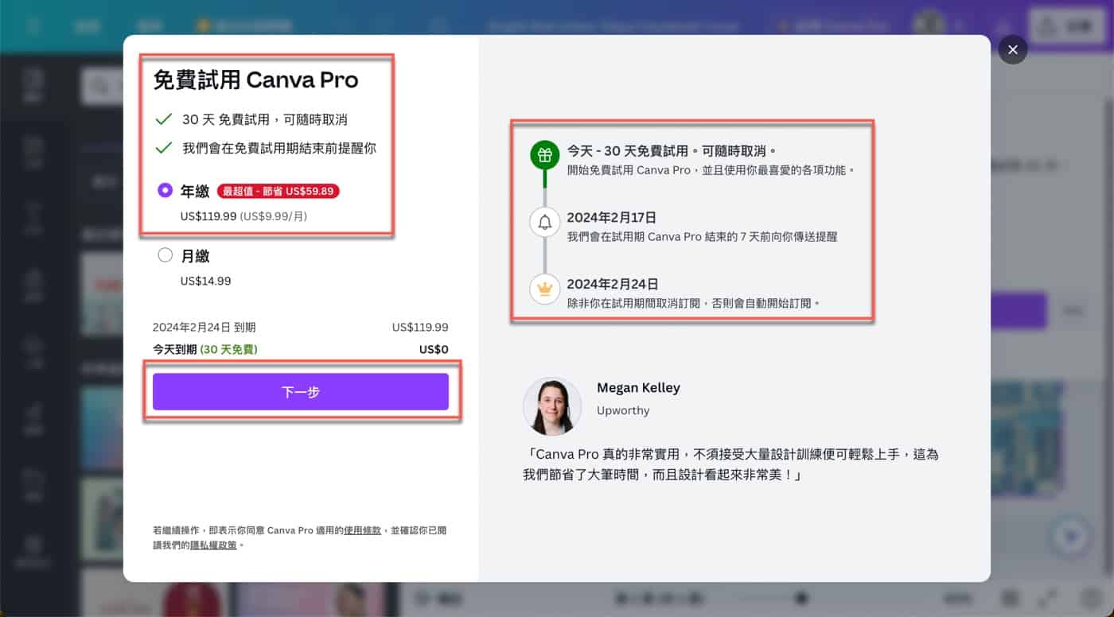Click the 免費試用 Canva Pro heading
Screen dimensions: 1114x617
coord(255,80)
